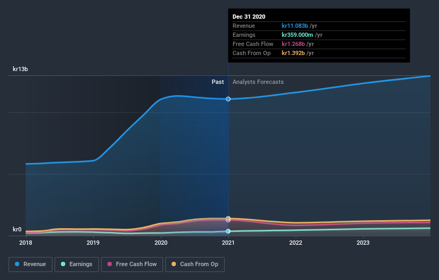Screen dimensions: 439x280
Task: Toggle the Cash From Op legend button
Action: tap(195, 265)
